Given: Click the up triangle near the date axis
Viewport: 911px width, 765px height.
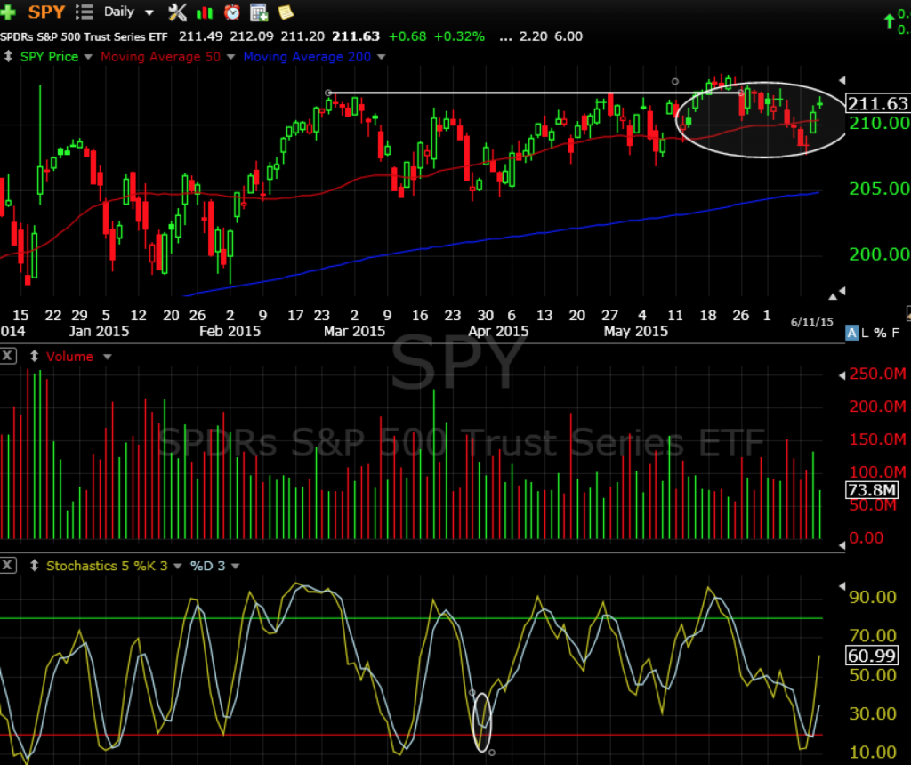Looking at the screenshot, I should pyautogui.click(x=833, y=296).
